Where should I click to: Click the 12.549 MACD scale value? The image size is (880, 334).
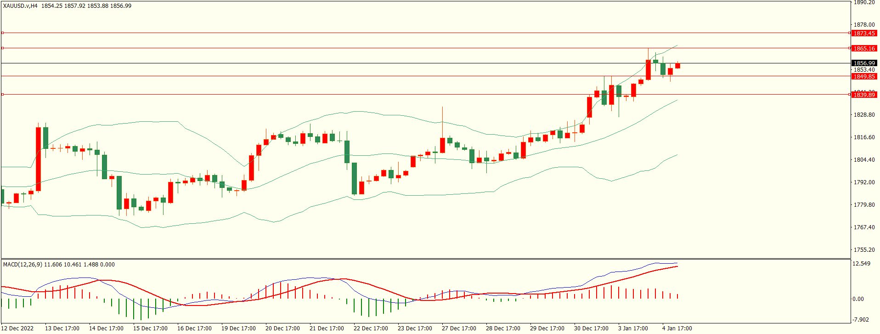tap(861, 264)
